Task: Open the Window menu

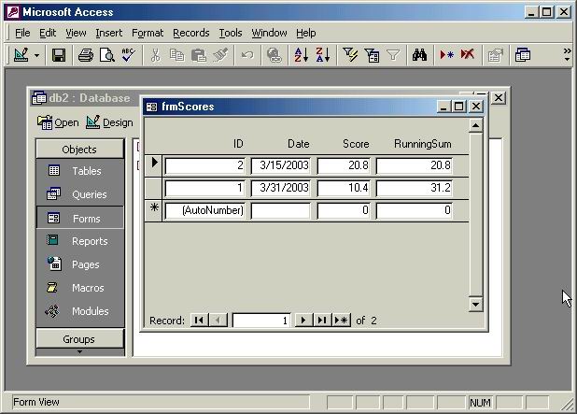Action: 270,33
